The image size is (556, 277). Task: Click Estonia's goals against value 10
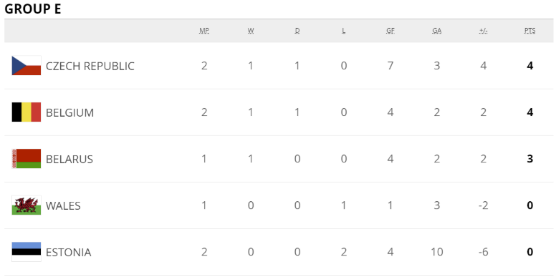(x=437, y=252)
